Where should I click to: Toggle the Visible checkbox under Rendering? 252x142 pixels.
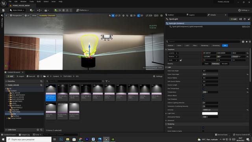[203, 127]
